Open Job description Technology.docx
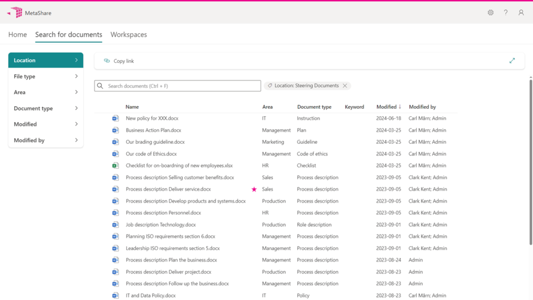Viewport: 533px width, 300px height. [161, 224]
